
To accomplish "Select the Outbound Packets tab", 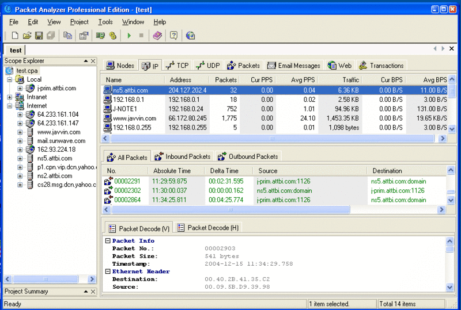I will click(x=248, y=156).
